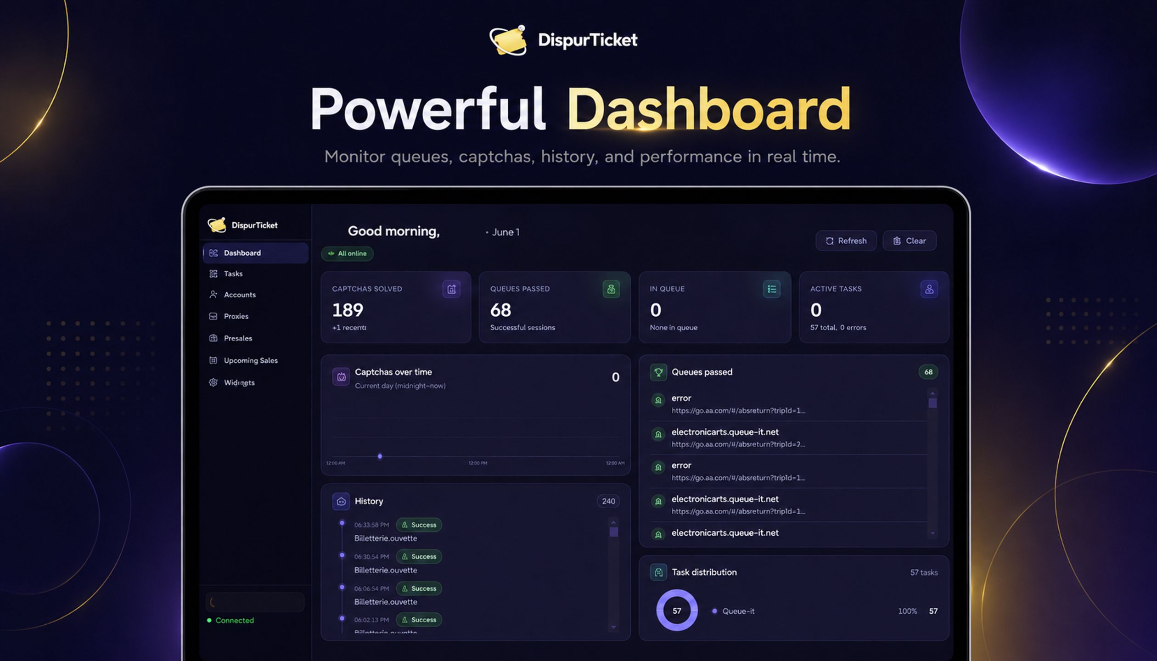Click the History panel icon
Viewport: 1157px width, 661px height.
point(341,501)
